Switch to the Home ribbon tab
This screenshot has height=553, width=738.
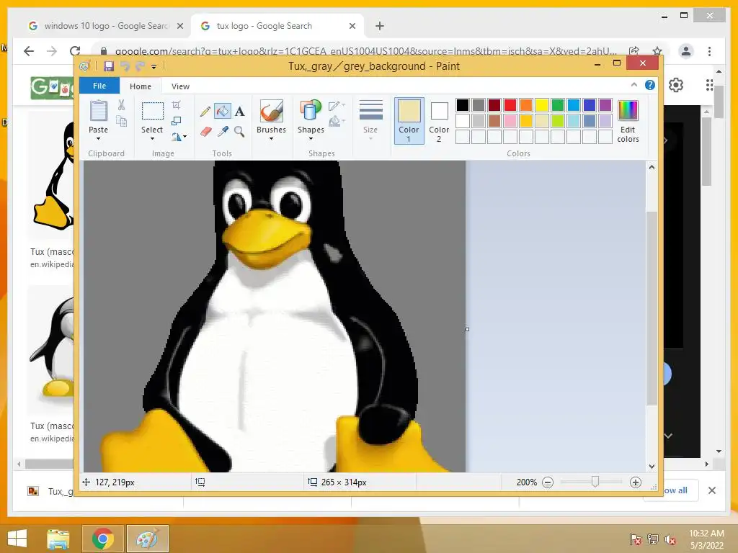click(141, 86)
